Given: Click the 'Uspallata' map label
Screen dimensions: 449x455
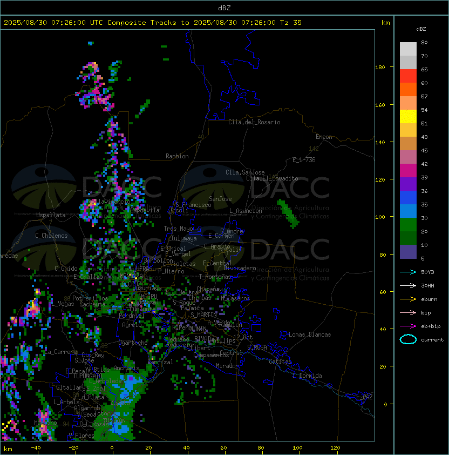Looking at the screenshot, I should pos(51,215).
